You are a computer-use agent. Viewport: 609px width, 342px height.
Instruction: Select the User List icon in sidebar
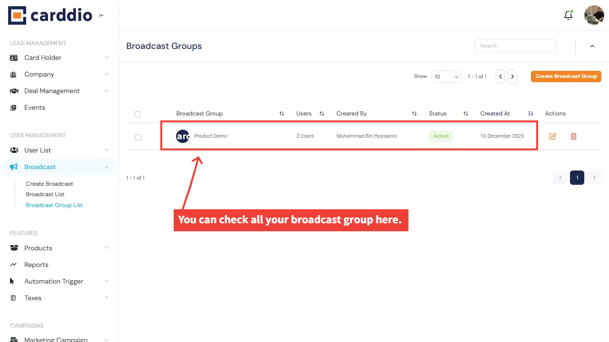point(14,150)
